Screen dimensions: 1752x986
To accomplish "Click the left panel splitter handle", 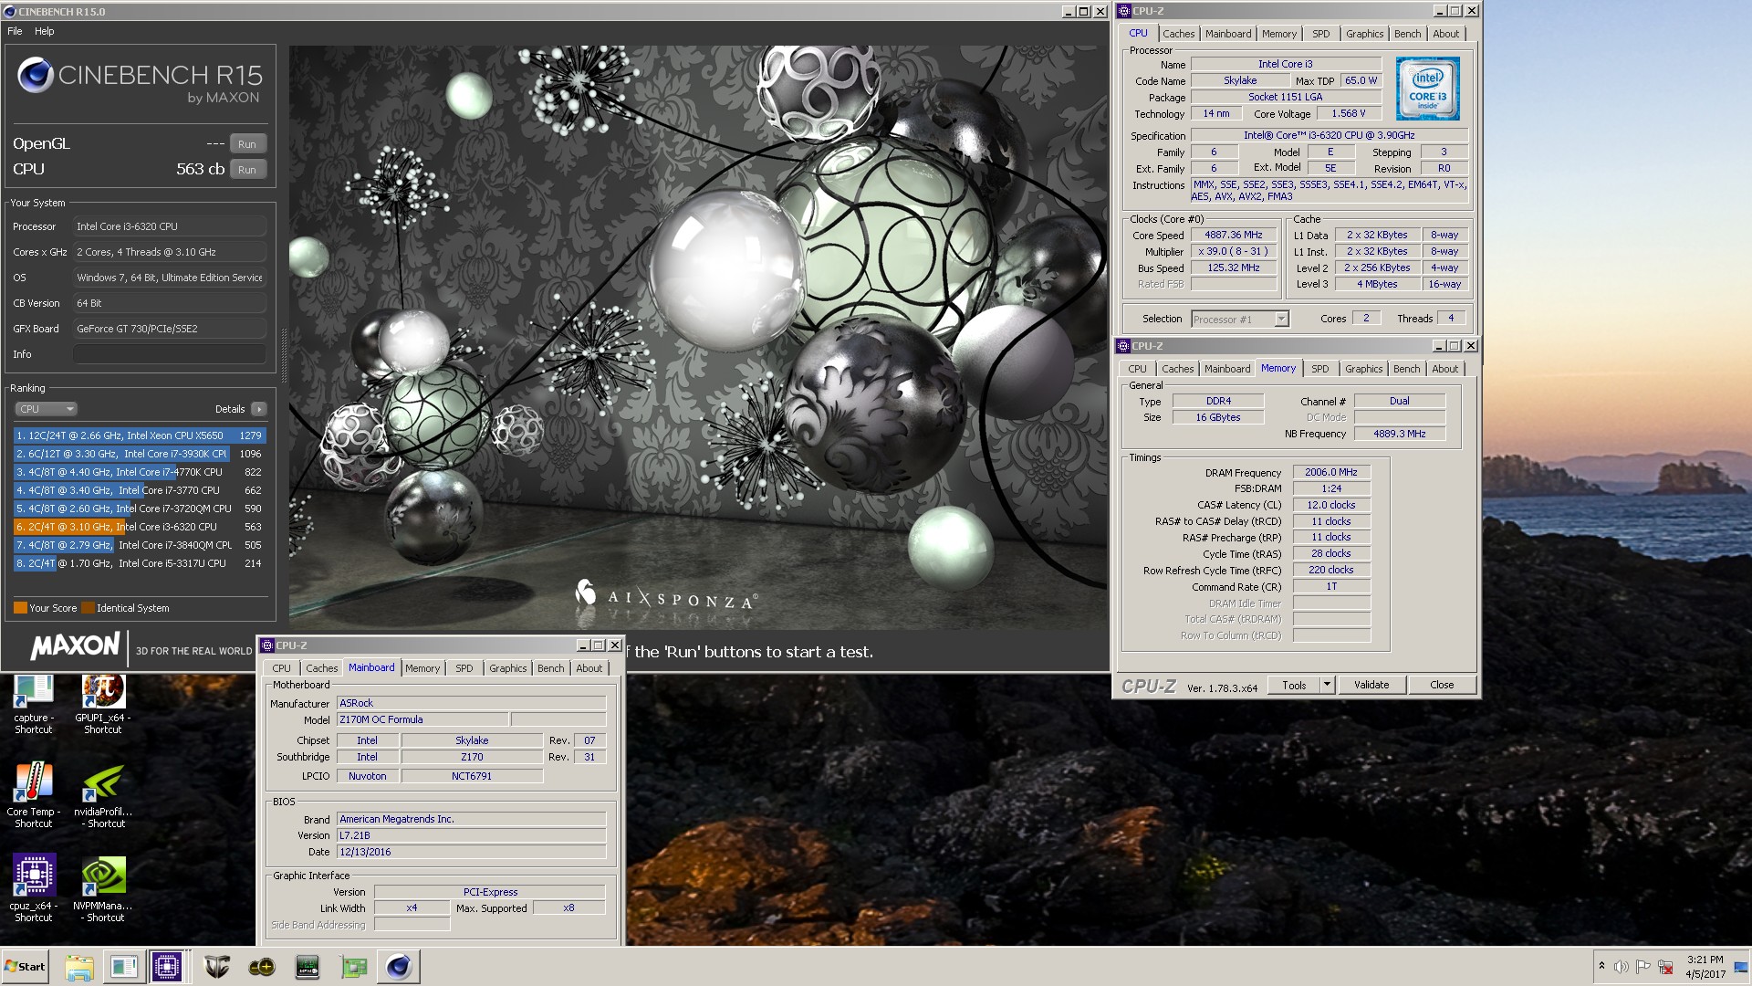I will [x=284, y=356].
